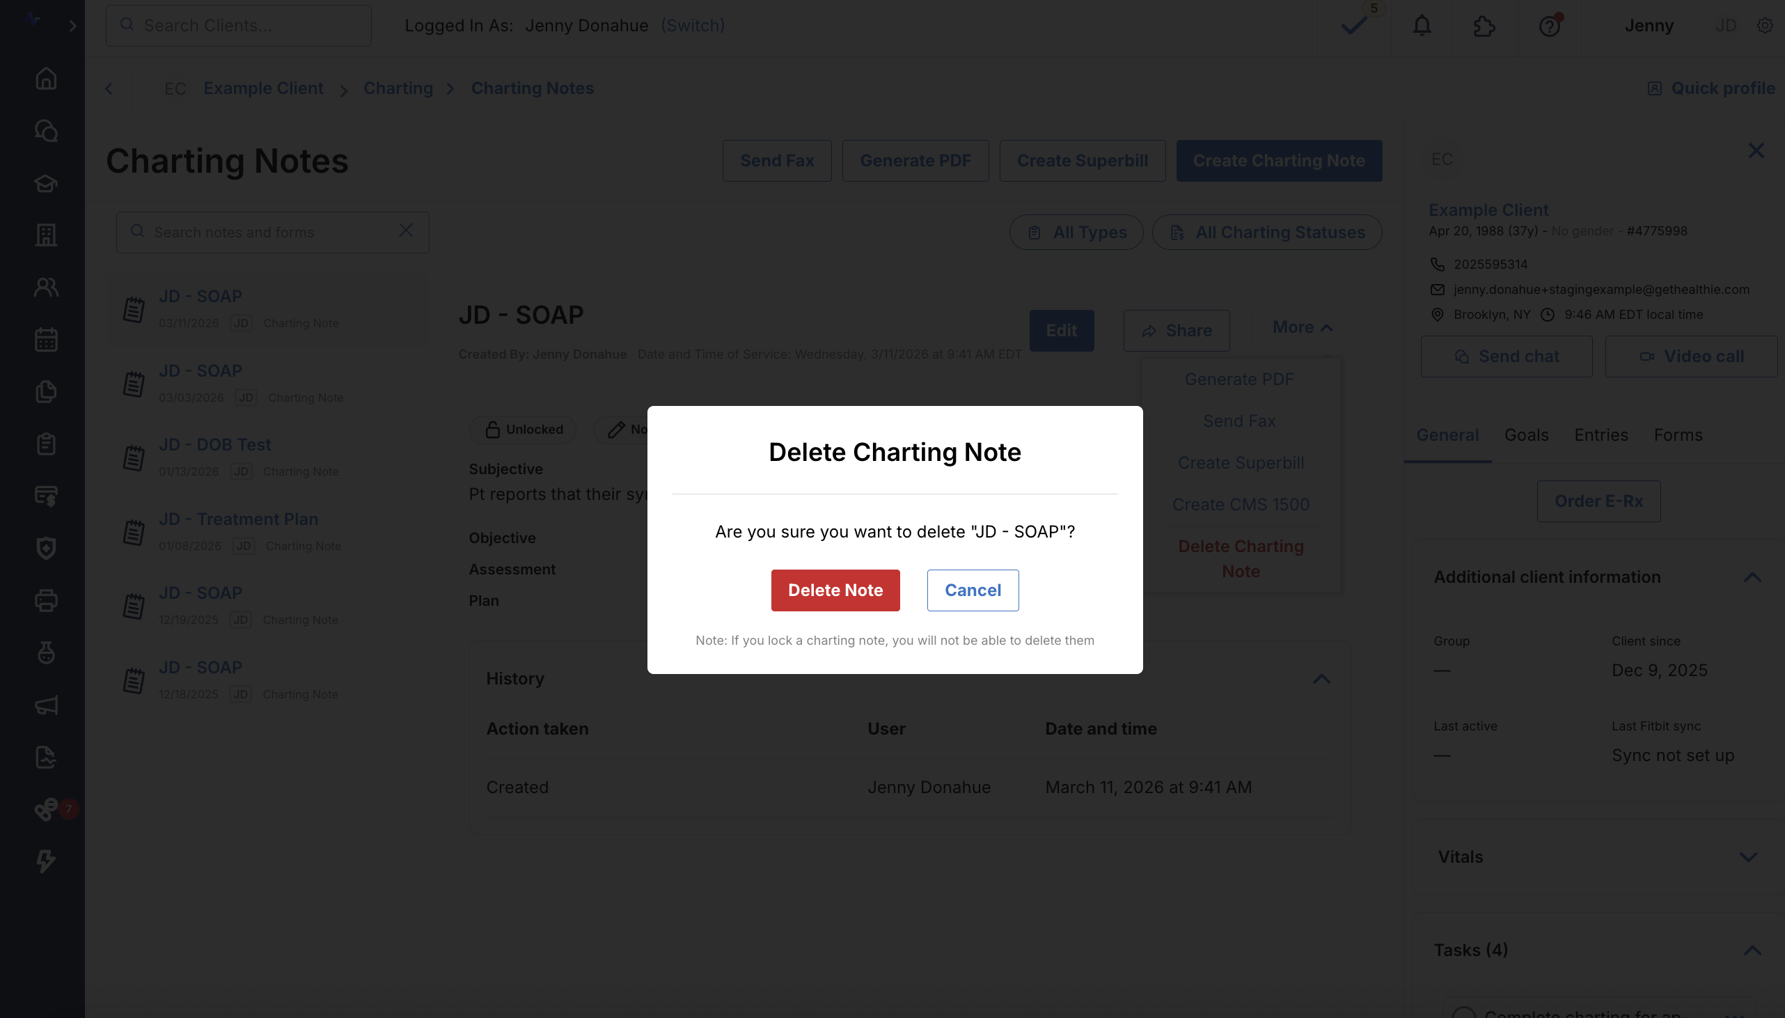The width and height of the screenshot is (1785, 1018).
Task: Click the Search notes and forms field
Action: tap(273, 232)
